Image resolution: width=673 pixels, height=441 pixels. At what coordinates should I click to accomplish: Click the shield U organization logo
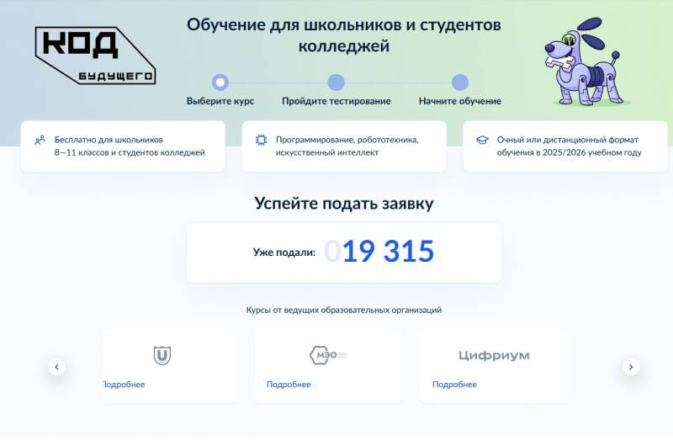162,355
